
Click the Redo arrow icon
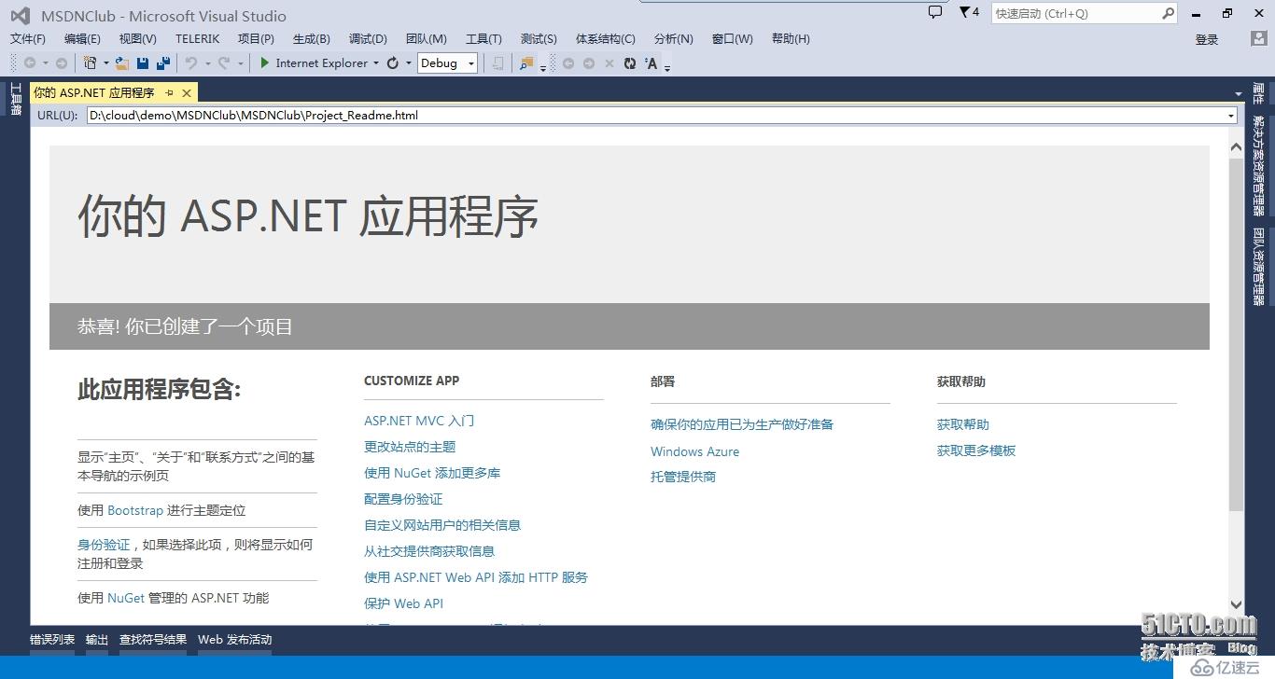click(x=224, y=63)
